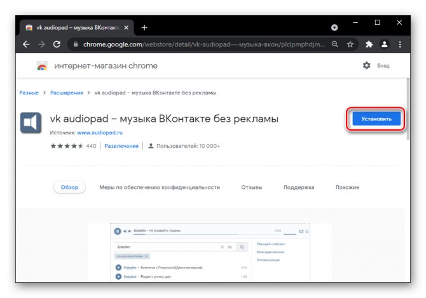Image resolution: width=426 pixels, height=298 pixels.
Task: Click the extension preview screenshot
Action: (210, 252)
